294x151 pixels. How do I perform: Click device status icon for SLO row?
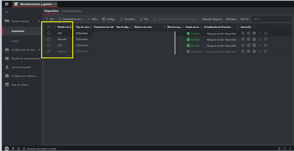254,45
